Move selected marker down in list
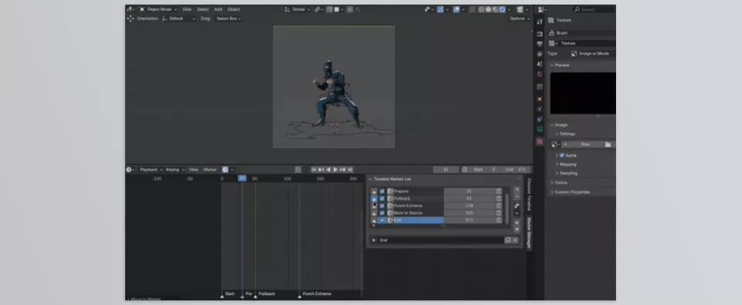Image resolution: width=742 pixels, height=305 pixels. 517,229
